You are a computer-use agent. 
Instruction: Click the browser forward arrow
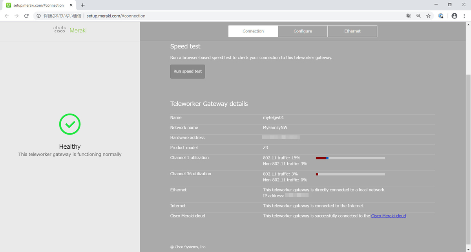pyautogui.click(x=16, y=16)
